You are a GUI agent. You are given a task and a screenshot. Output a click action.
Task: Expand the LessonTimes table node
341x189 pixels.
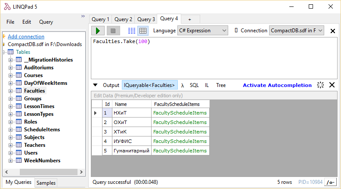[10, 106]
